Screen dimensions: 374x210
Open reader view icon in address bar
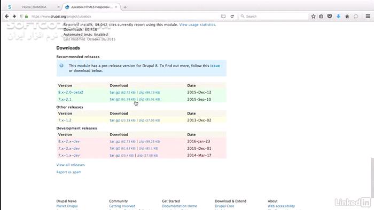tap(223, 17)
